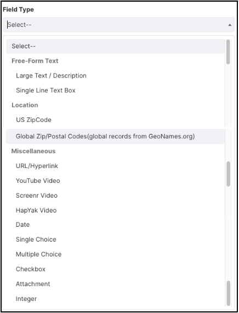Choose Single Choice option
The image size is (239, 313).
pyautogui.click(x=115, y=239)
